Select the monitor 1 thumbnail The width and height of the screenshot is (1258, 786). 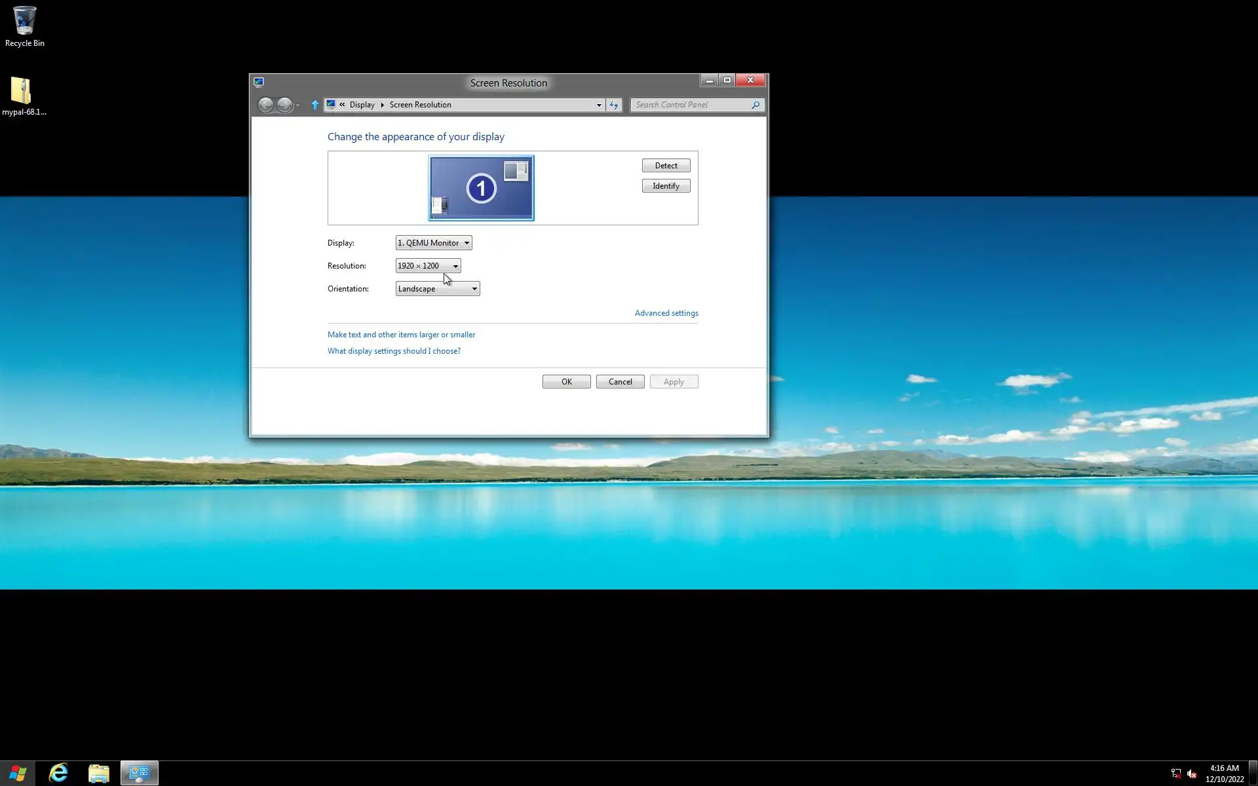tap(481, 188)
